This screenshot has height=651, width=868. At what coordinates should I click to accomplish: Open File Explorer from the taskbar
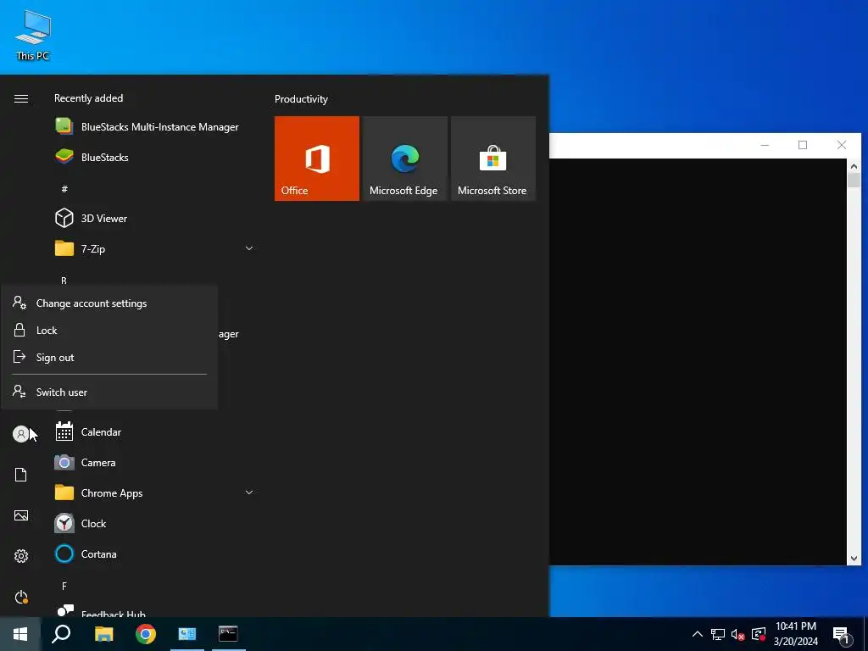coord(103,634)
